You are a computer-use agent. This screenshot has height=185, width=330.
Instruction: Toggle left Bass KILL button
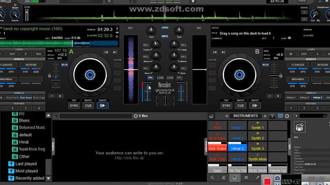pos(145,68)
